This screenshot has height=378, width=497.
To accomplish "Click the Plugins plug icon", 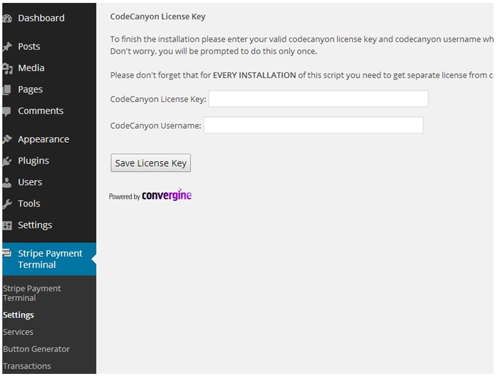I will (x=7, y=161).
